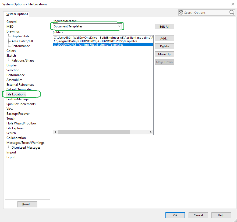This screenshot has width=237, height=222.
Task: Open Dismissed Messages sub-item
Action: pyautogui.click(x=26, y=148)
